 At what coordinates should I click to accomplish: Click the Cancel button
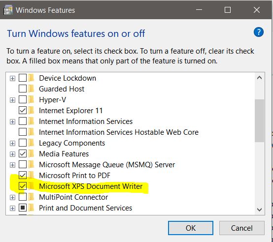click(x=242, y=228)
